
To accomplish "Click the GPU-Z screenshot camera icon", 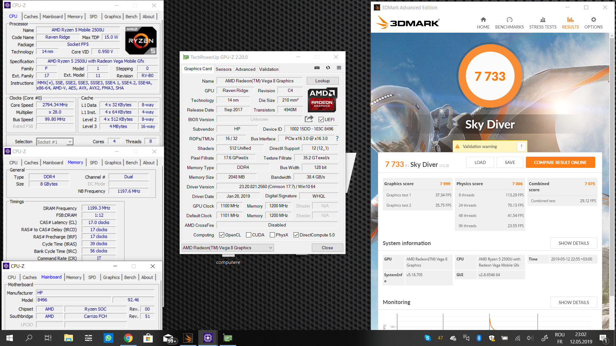I will [317, 68].
